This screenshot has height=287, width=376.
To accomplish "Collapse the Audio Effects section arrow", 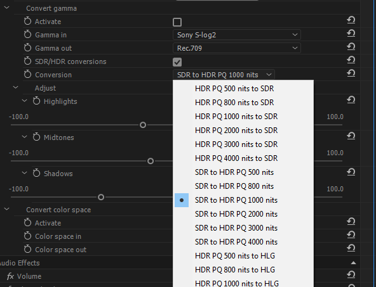I will click(353, 263).
